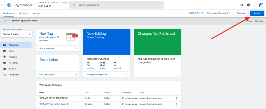
Task: Click the Folders icon in the sidebar
Action: [5, 69]
